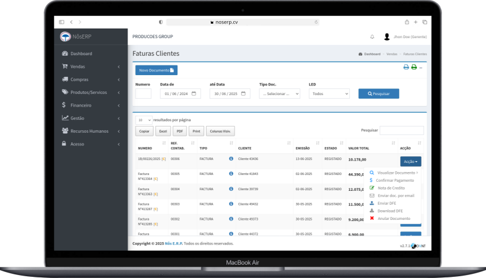This screenshot has width=486, height=278.
Task: Select Enviar doc. por email entry
Action: pos(393,196)
